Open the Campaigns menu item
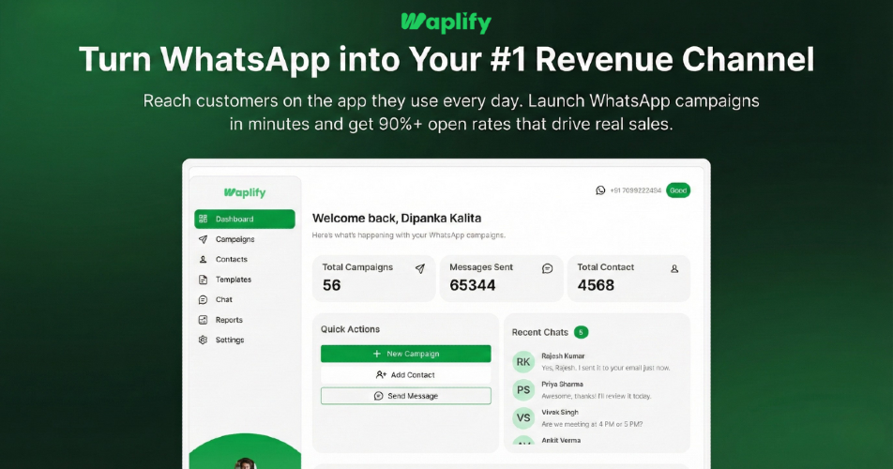 (244, 239)
